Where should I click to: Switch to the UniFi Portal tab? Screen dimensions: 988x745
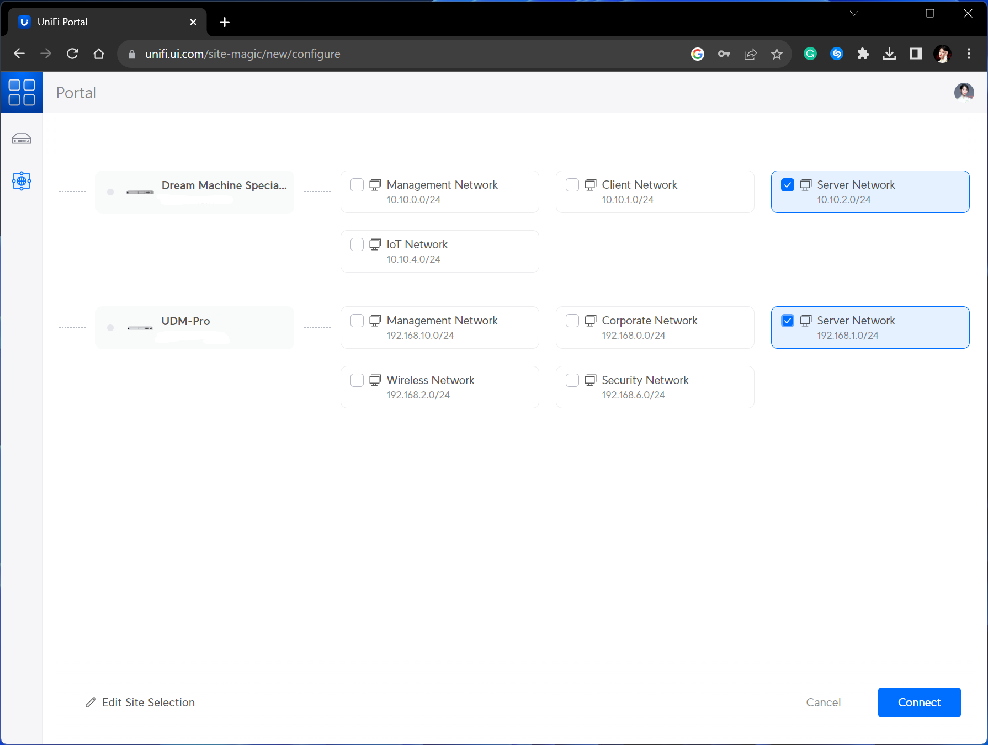[108, 22]
